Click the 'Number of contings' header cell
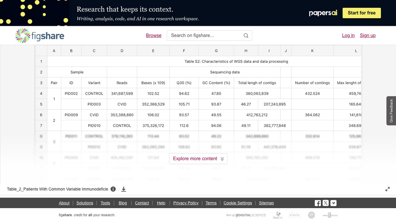The image size is (396, 222). (x=312, y=83)
